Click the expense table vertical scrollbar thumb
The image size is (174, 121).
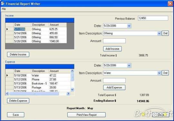[x=72, y=77]
